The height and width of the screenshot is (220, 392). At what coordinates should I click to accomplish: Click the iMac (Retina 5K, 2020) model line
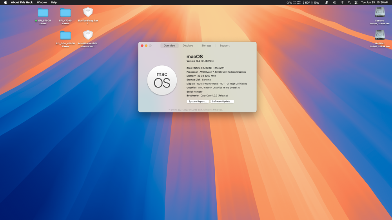205,68
